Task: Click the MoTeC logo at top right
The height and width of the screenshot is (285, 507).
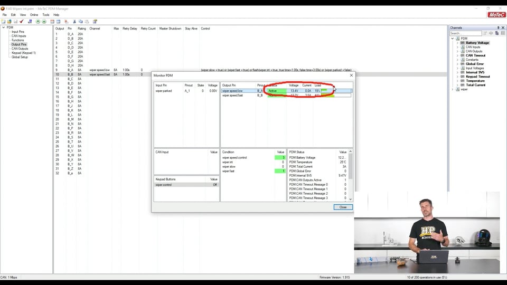Action: pos(496,15)
